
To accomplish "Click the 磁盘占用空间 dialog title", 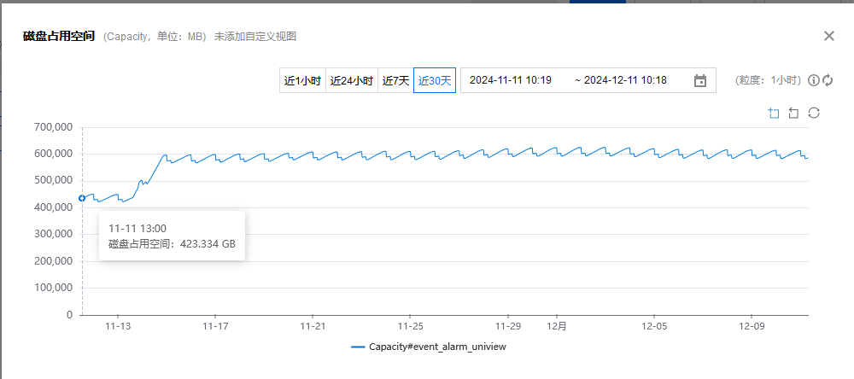I will tap(58, 36).
